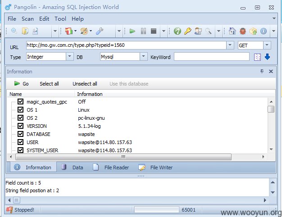Click the Stopped status flag icon
Viewport: 282px width, 217px height.
pyautogui.click(x=9, y=210)
